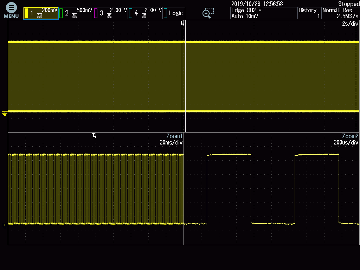
Task: Click the Zoom1 label
Action: (174, 136)
